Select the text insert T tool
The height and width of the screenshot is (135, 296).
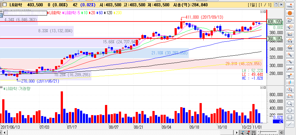[x=290, y=75]
